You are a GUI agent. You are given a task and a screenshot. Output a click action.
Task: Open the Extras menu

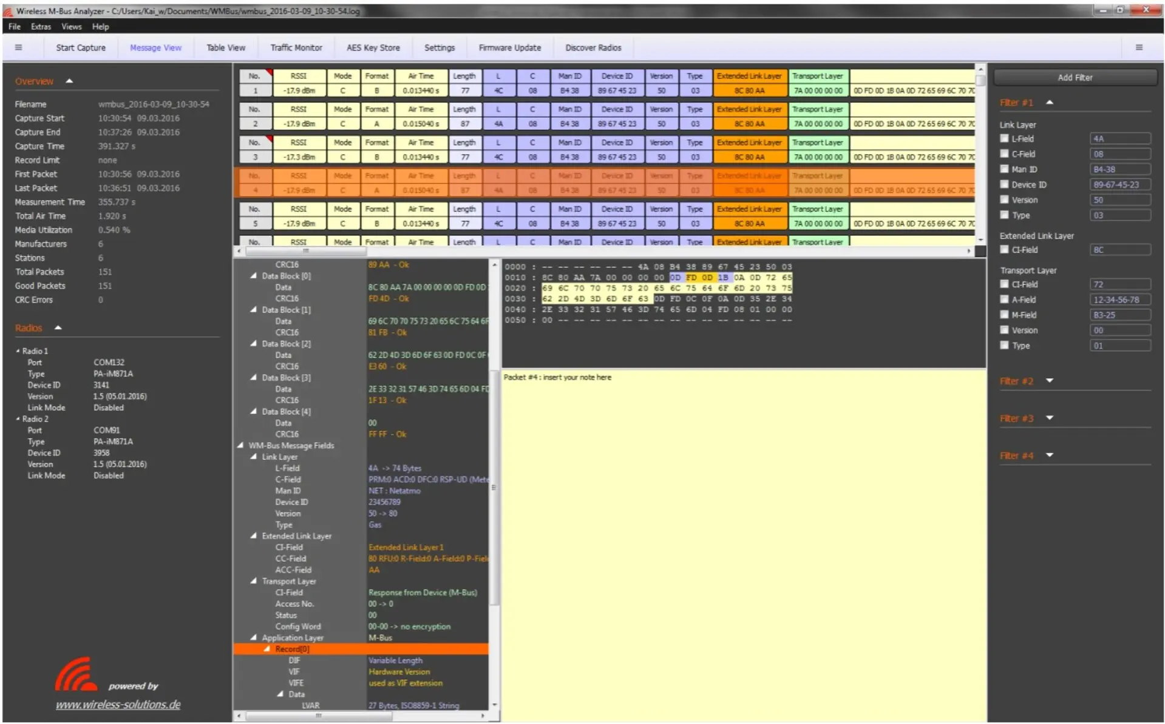pyautogui.click(x=41, y=27)
